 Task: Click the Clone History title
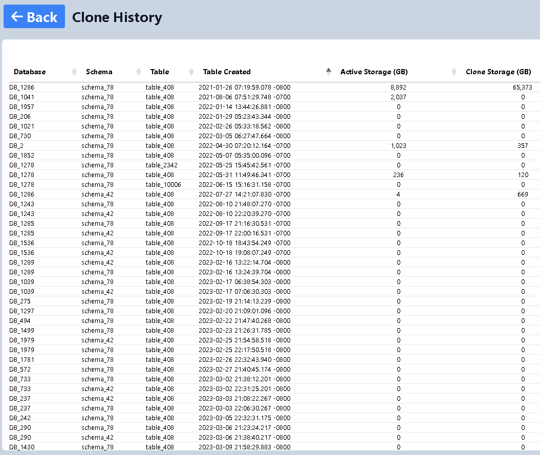tap(117, 17)
